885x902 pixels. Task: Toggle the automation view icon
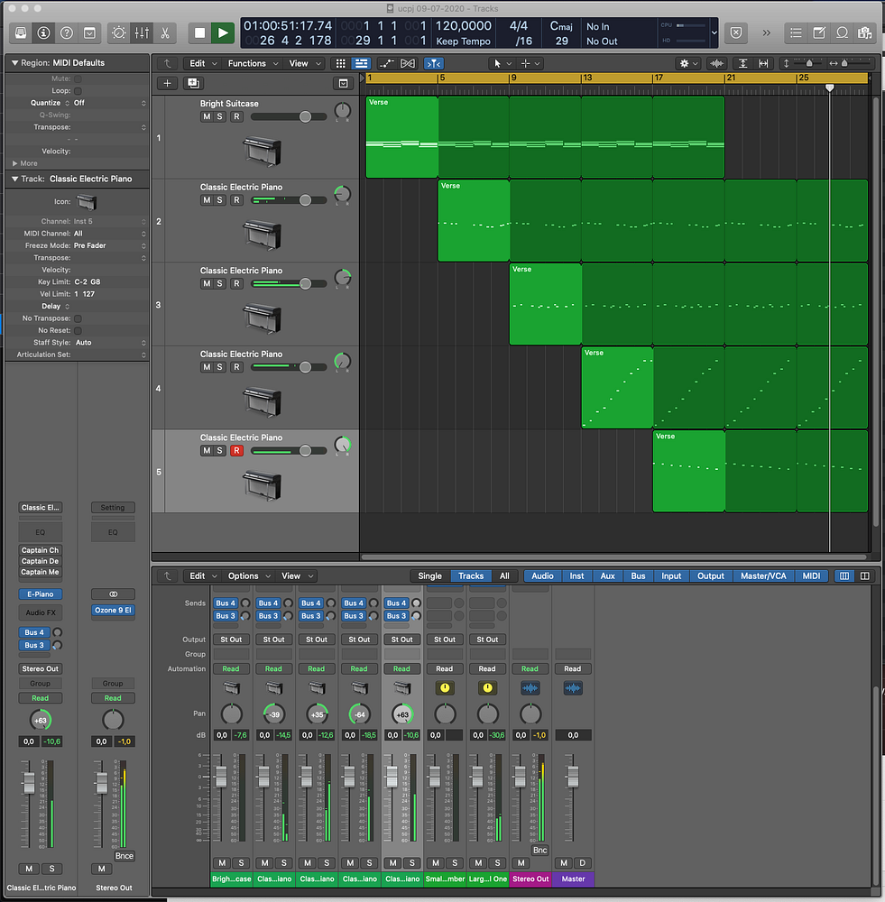click(386, 63)
